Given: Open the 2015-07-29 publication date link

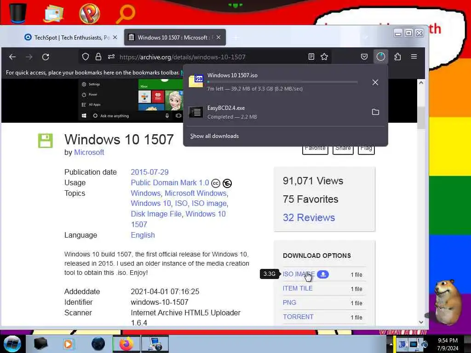Looking at the screenshot, I should click(149, 172).
